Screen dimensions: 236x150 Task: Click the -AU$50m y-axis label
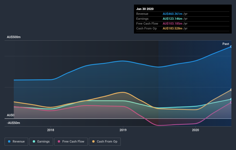pyautogui.click(x=14, y=123)
